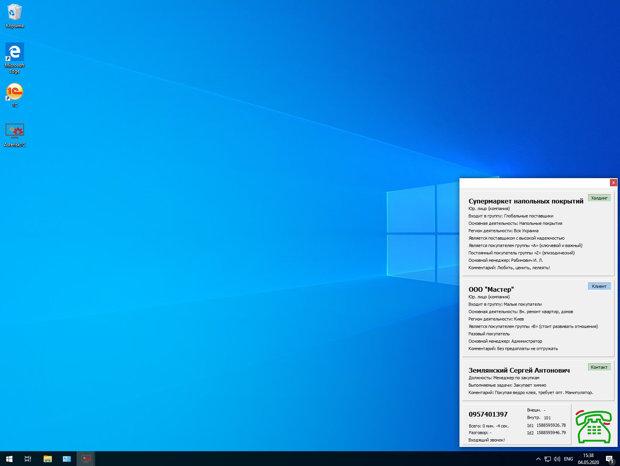Open the Task View button

28,459
